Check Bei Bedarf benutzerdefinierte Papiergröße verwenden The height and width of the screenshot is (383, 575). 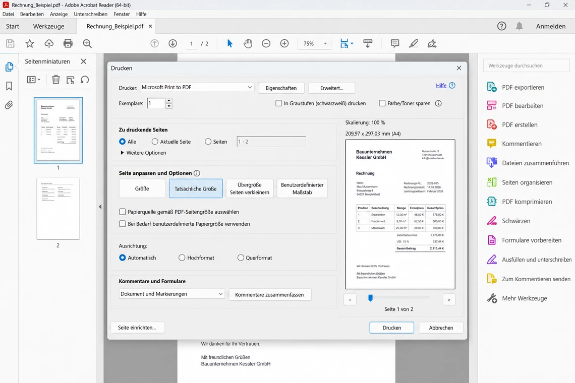coord(123,224)
